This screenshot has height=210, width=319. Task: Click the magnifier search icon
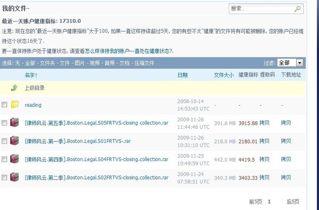click(x=297, y=9)
